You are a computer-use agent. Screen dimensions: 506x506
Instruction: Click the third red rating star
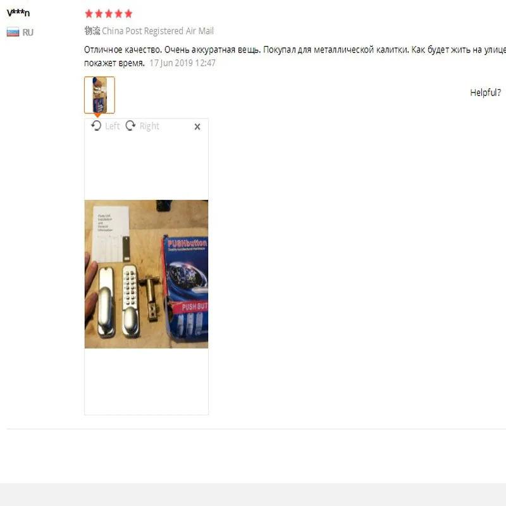tap(109, 13)
